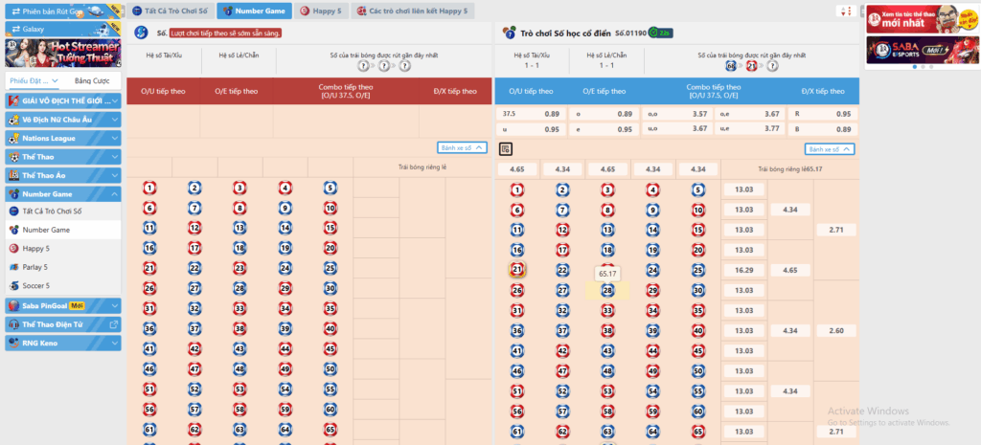Viewport: 981px width, 445px height.
Task: Bet on even 'e' at 0.95
Action: pos(604,129)
